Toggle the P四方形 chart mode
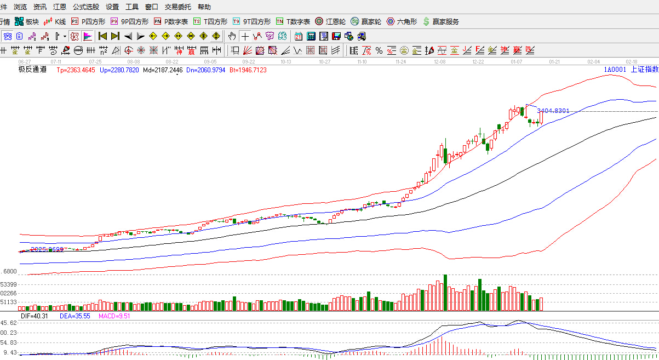Viewport: 659px width, 360px height. click(88, 22)
